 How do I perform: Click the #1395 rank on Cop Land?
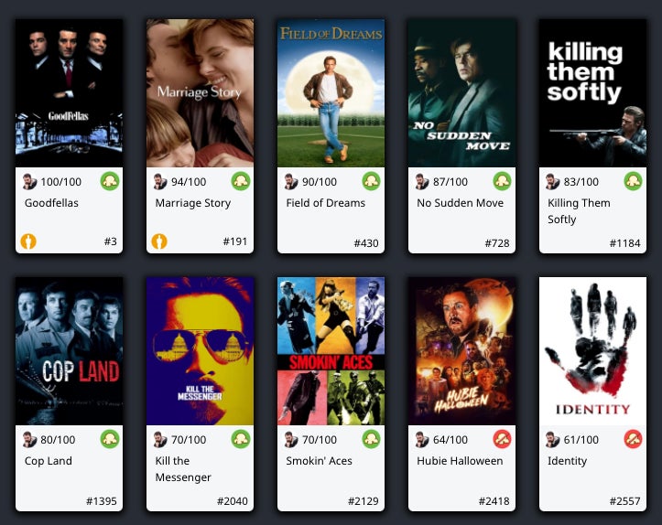coord(102,501)
